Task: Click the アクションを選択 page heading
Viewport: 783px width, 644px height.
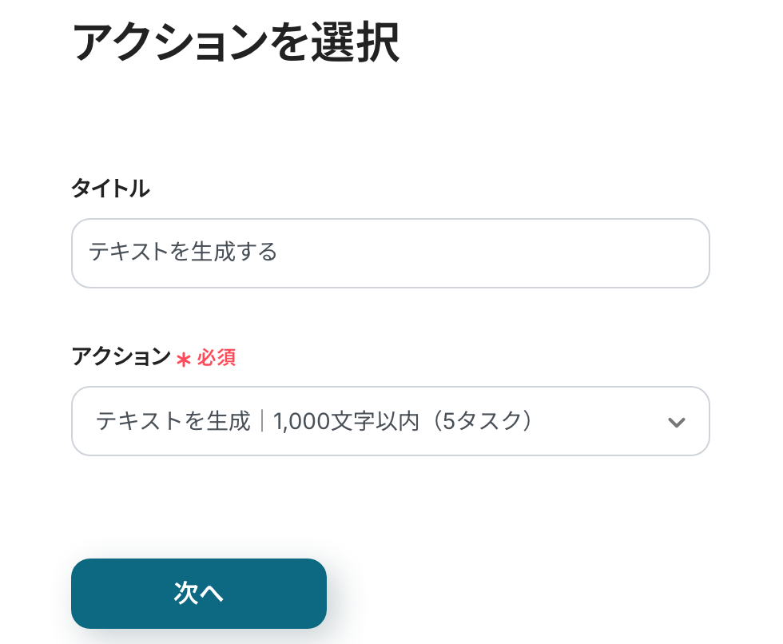Action: [x=236, y=43]
